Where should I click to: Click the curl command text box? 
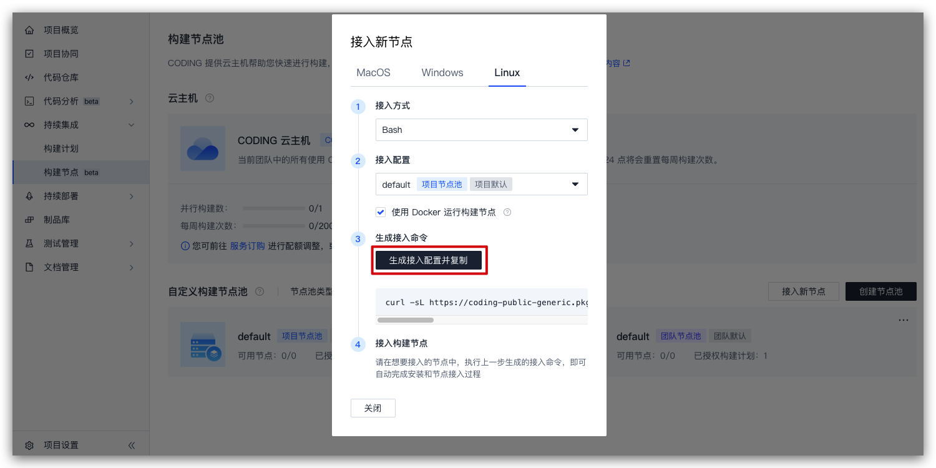point(482,302)
